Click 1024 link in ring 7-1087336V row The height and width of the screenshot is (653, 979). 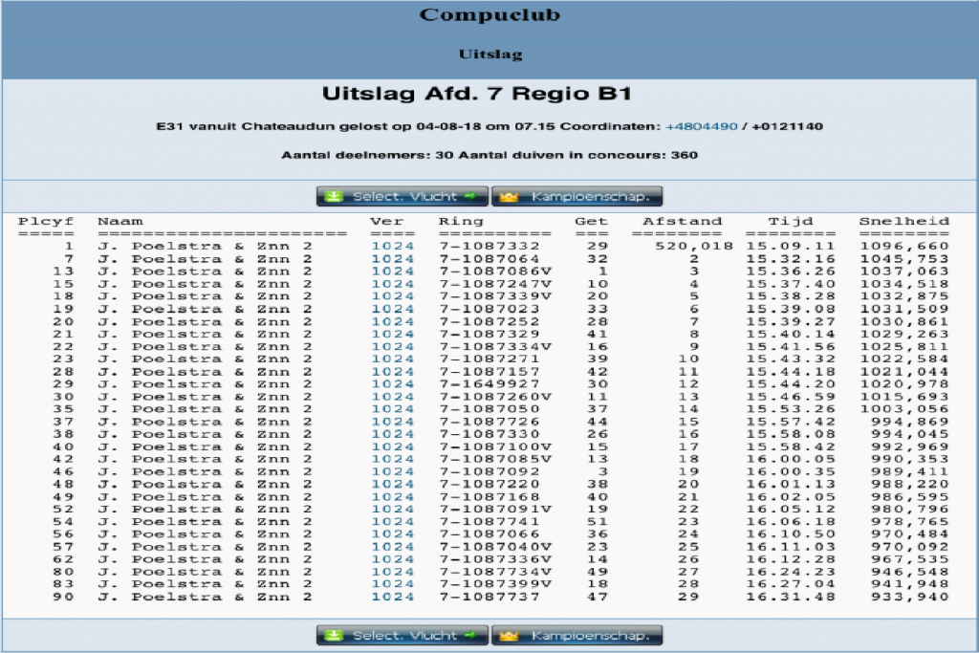(392, 559)
